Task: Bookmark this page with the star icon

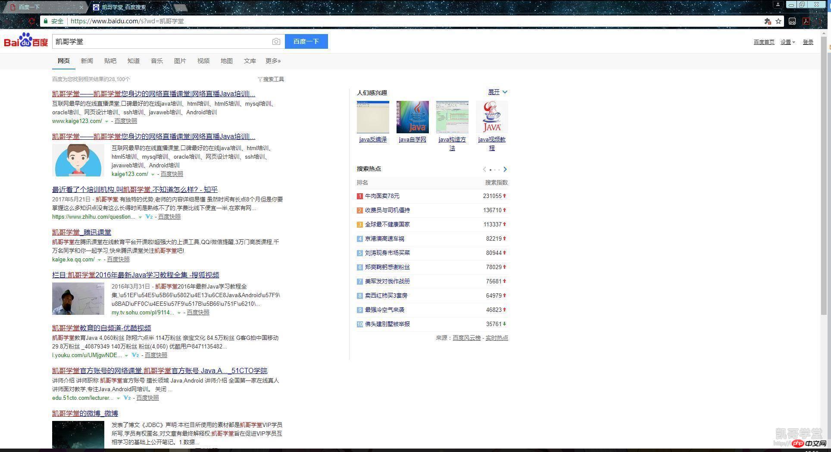Action: click(x=778, y=21)
